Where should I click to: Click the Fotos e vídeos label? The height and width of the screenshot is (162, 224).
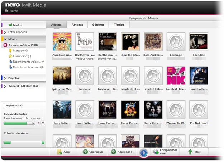coord(18,32)
